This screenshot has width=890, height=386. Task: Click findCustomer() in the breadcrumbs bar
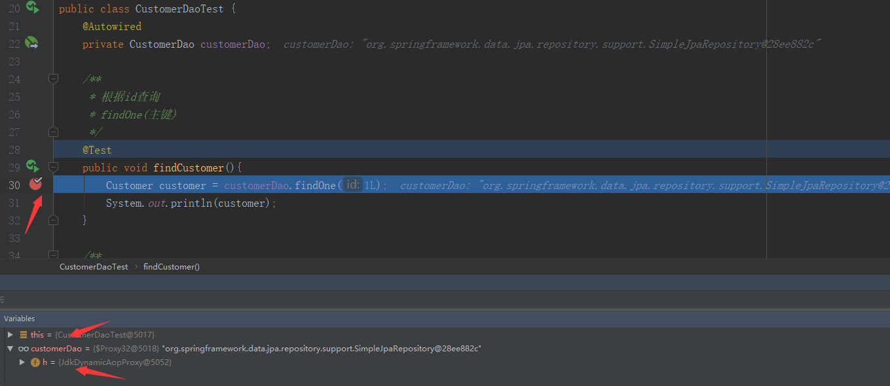pyautogui.click(x=171, y=266)
